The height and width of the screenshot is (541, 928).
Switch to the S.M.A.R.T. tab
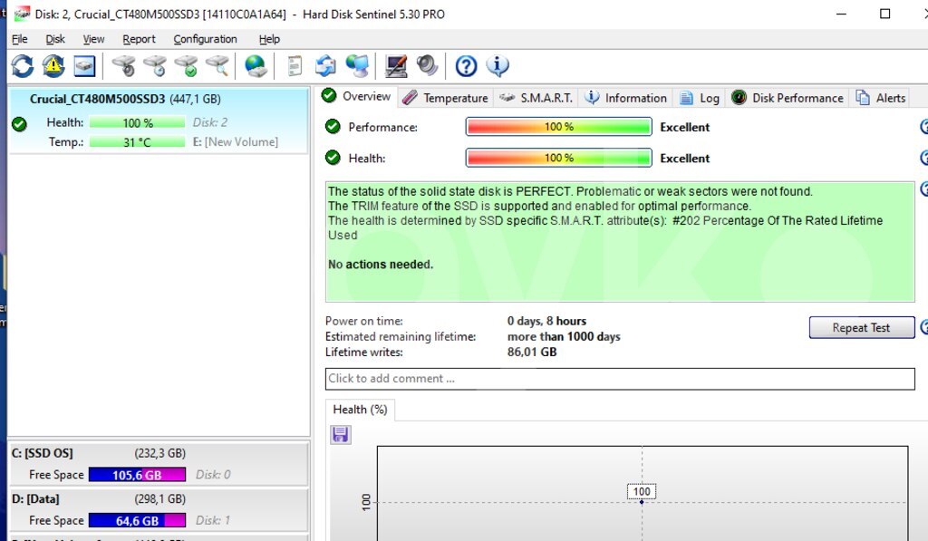click(x=536, y=98)
